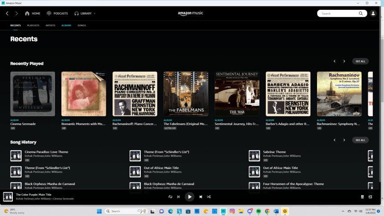Open the Podcasts section
384x216 pixels.
tap(57, 13)
